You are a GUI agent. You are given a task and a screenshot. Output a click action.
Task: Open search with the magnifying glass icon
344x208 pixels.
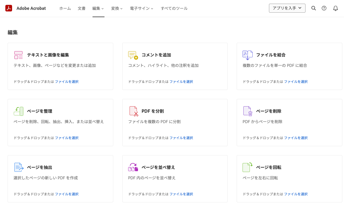(x=314, y=8)
